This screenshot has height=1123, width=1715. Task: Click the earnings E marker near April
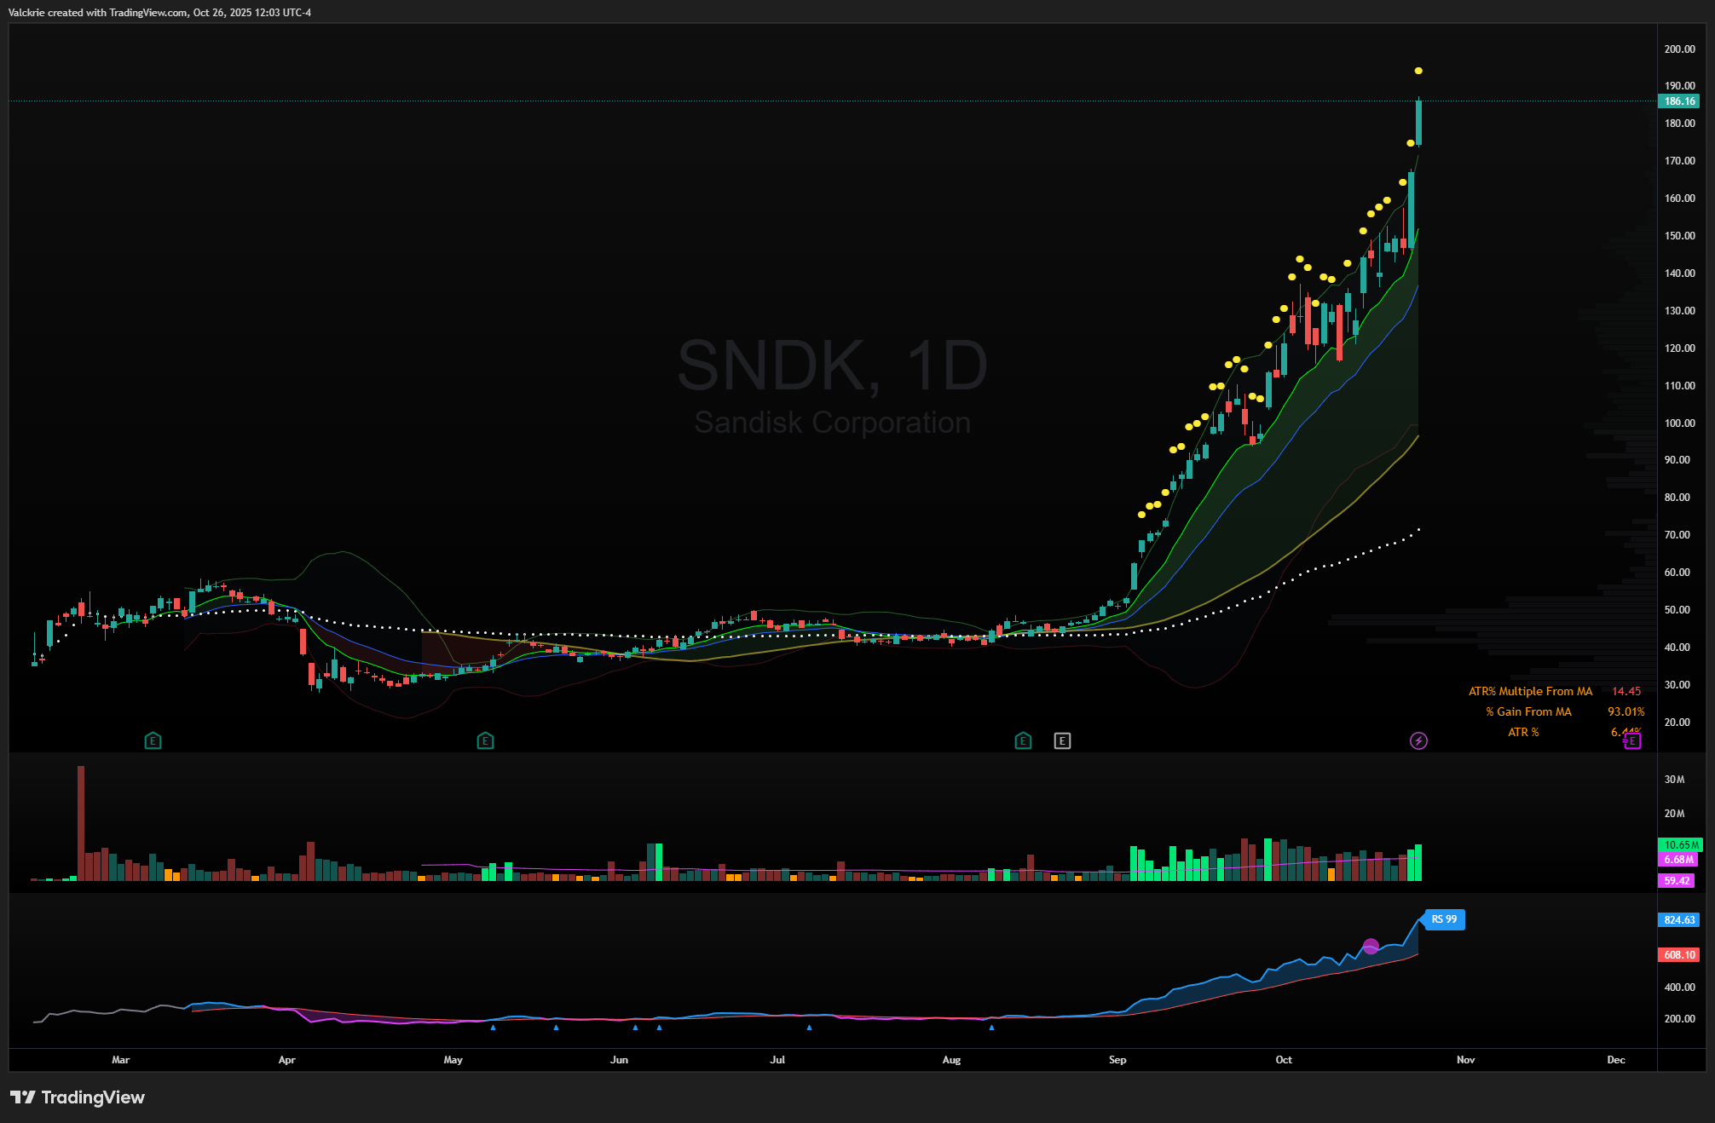pos(153,740)
